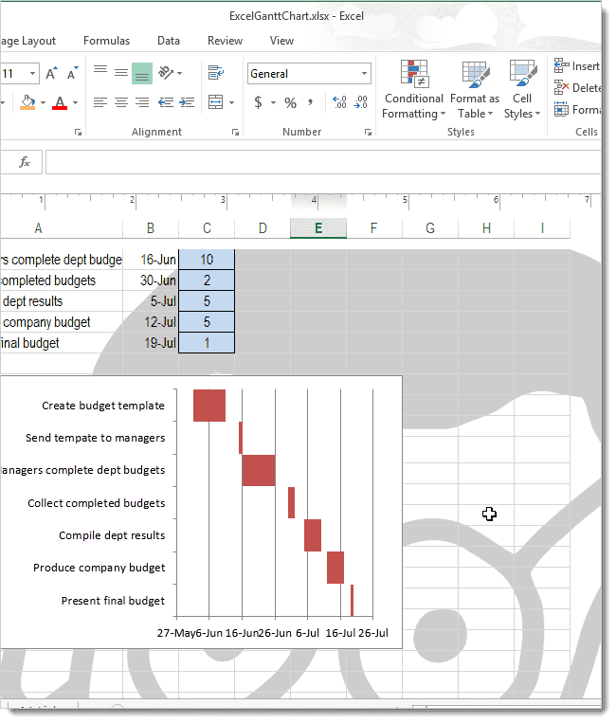This screenshot has width=616, height=723.
Task: Apply the comma style
Action: 311,102
